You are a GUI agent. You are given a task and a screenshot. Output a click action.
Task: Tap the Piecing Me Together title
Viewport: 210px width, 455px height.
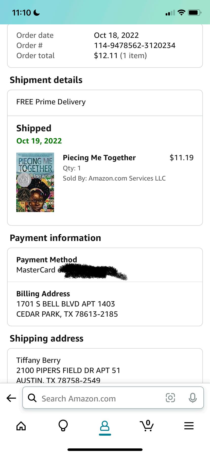point(99,158)
